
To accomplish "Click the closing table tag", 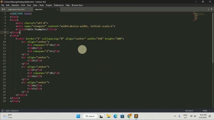I will [x=21, y=95].
